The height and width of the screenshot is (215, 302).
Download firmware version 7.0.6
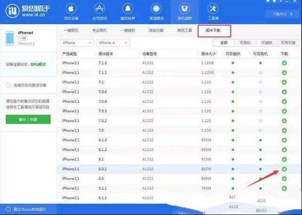point(284,92)
